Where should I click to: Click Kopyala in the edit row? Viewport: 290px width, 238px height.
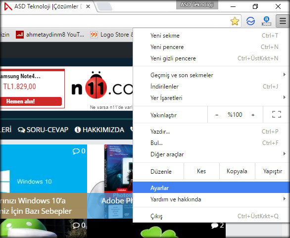pos(237,171)
